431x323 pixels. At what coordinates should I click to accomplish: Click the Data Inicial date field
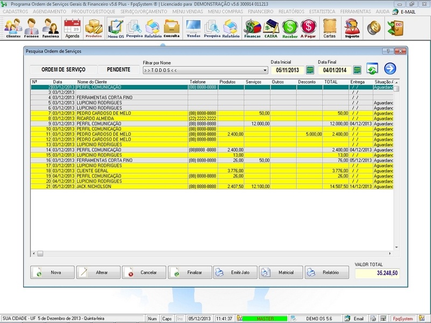[x=287, y=70]
